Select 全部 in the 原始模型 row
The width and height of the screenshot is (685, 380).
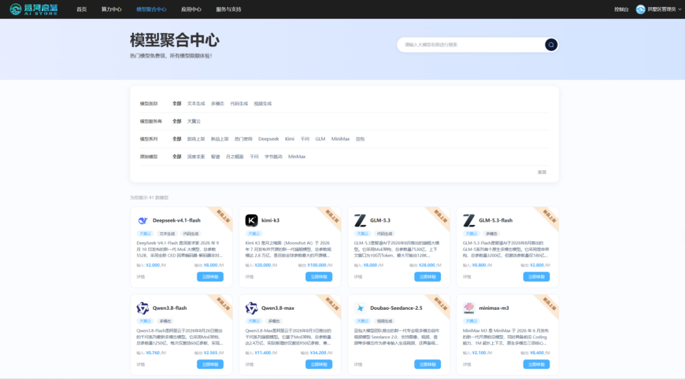[x=176, y=156]
